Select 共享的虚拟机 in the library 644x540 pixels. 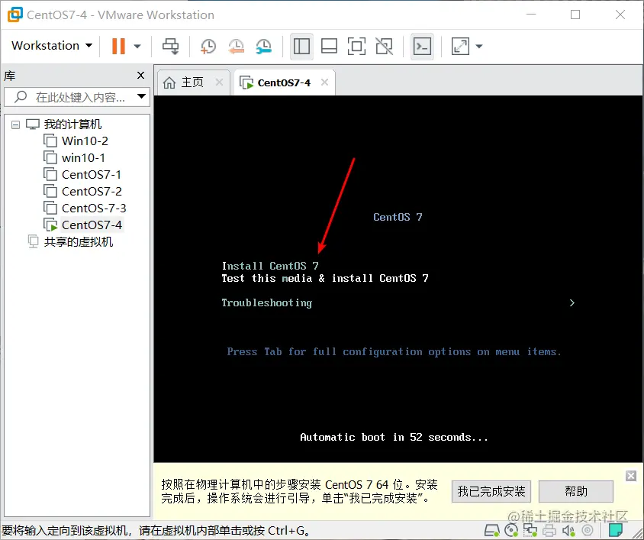click(x=79, y=242)
